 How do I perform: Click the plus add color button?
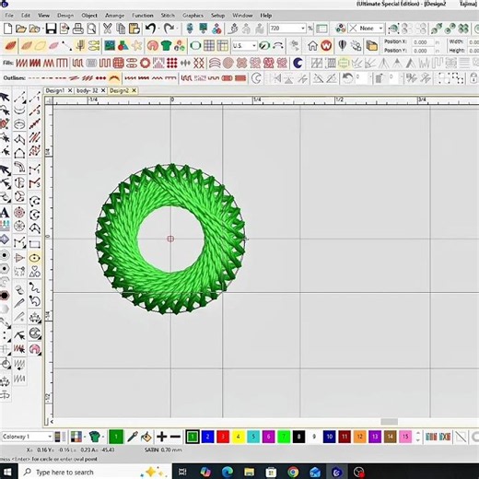click(x=161, y=437)
